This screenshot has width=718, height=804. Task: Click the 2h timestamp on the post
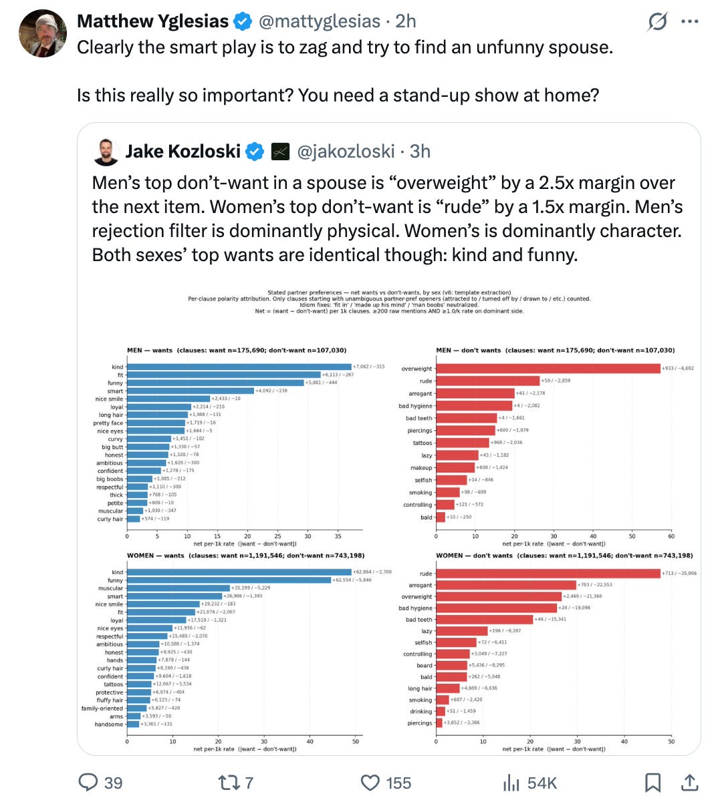click(x=406, y=21)
